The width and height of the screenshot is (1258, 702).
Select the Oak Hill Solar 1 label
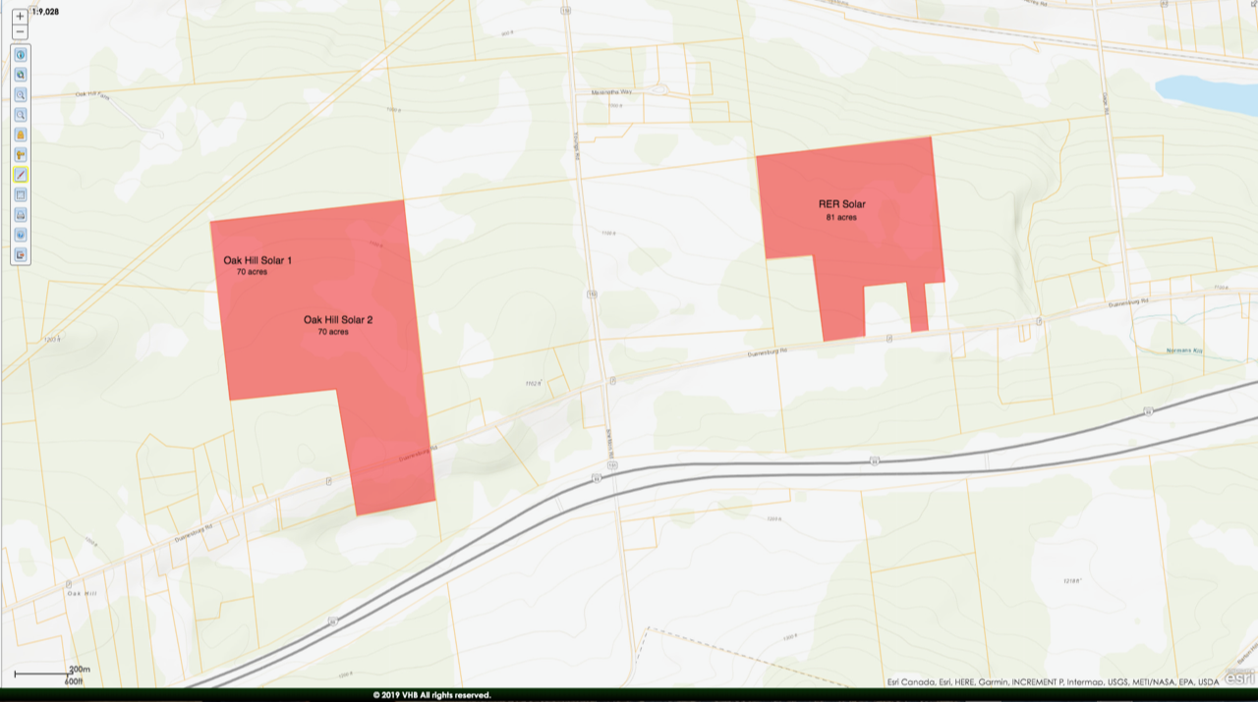pos(257,260)
